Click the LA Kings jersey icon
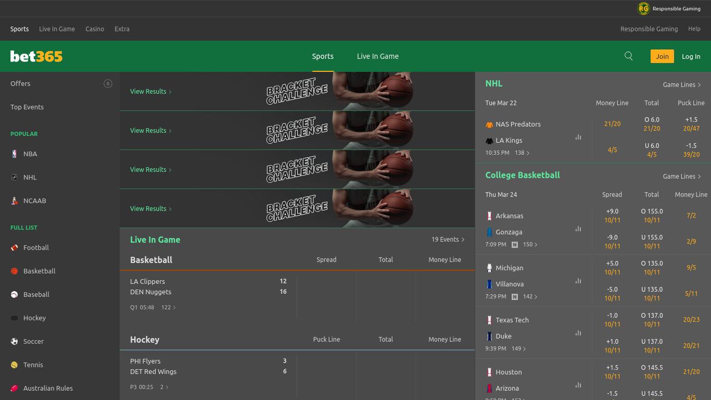Screen dimensions: 711x400 pyautogui.click(x=489, y=141)
